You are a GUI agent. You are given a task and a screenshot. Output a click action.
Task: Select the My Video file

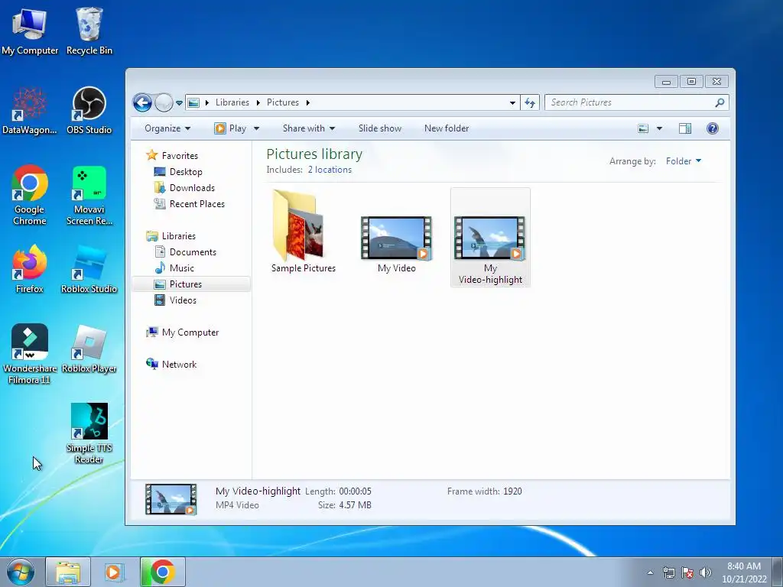(397, 245)
